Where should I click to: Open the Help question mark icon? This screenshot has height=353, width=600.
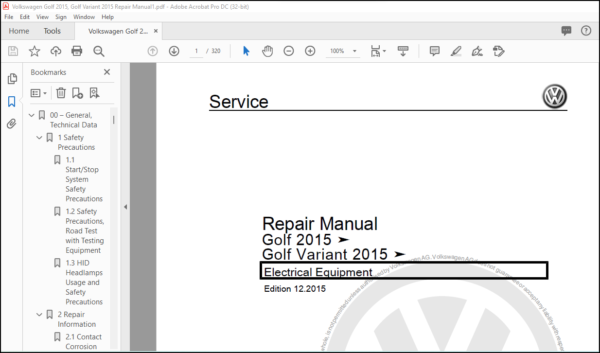point(586,31)
